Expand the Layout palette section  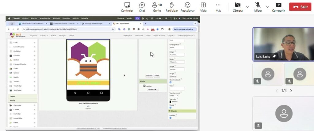23,96
